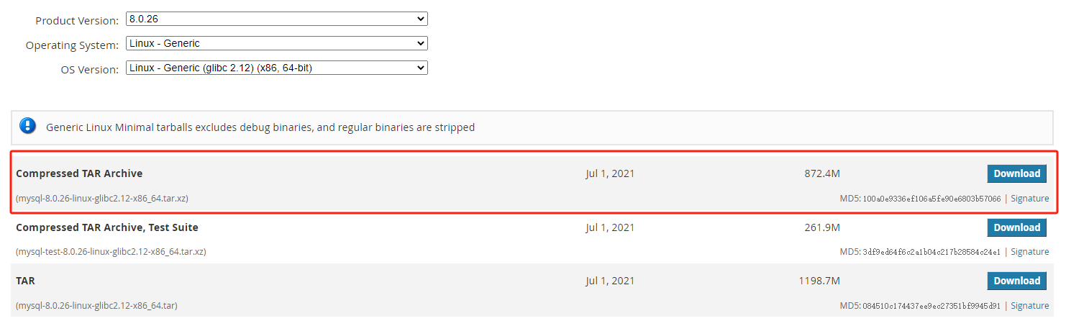This screenshot has height=321, width=1066.
Task: Click the MD5 hash of the TAR file
Action: (x=931, y=306)
